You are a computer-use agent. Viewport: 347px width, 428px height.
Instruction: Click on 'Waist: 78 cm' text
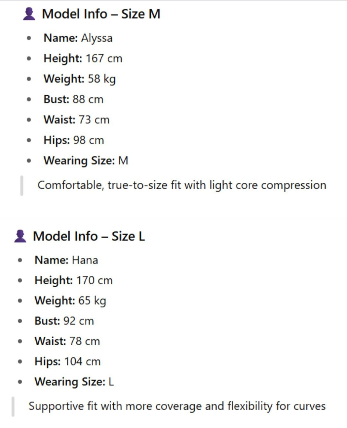(67, 341)
